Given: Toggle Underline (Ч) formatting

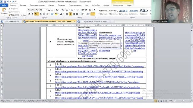Looking at the screenshot, I should point(36,14).
